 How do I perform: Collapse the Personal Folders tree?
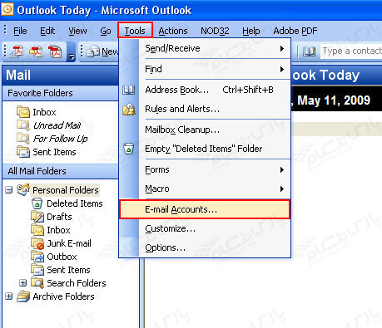pyautogui.click(x=9, y=190)
